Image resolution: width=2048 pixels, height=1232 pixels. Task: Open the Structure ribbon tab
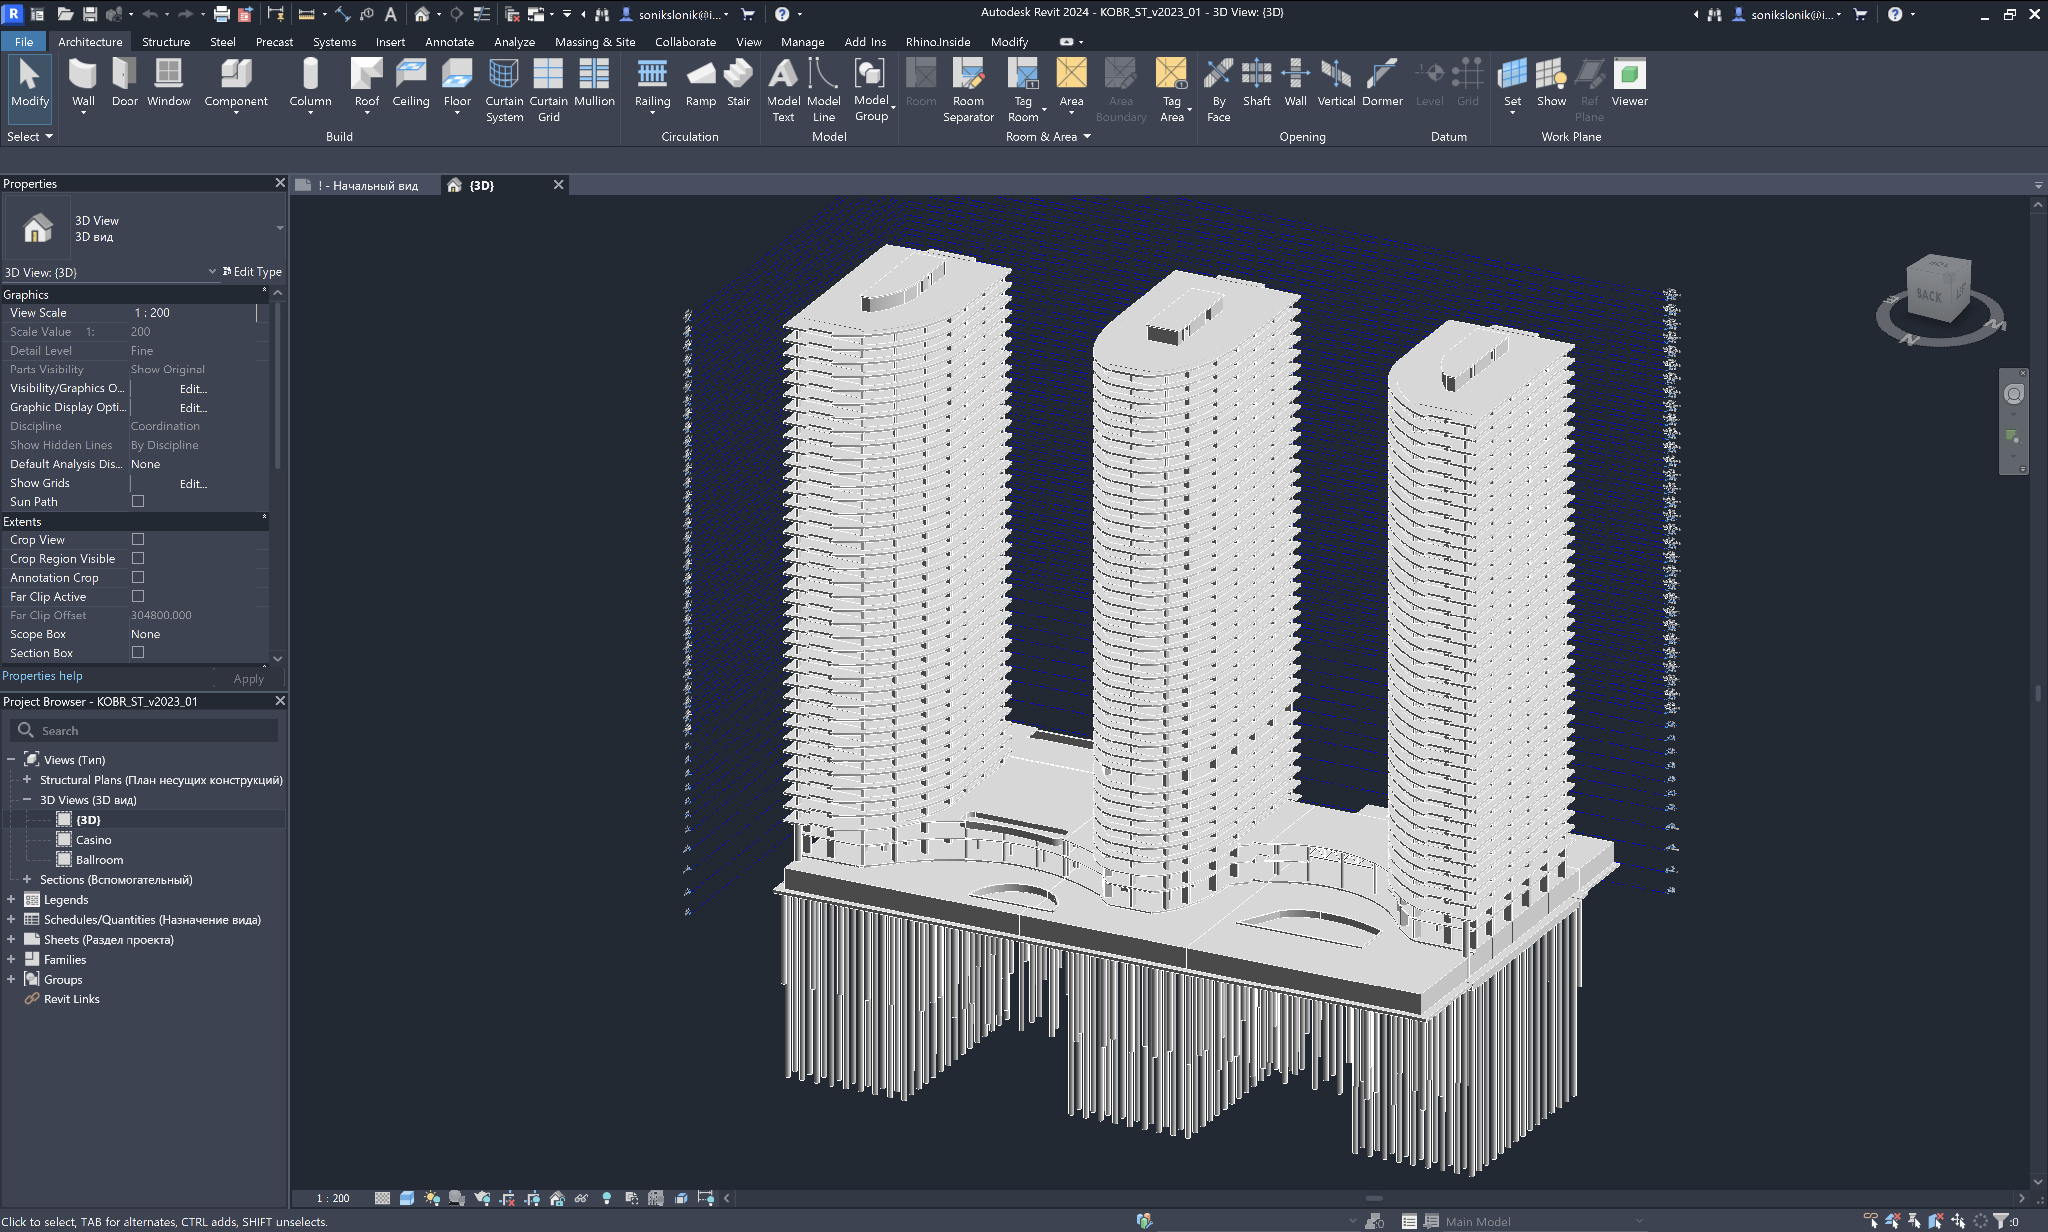(165, 41)
